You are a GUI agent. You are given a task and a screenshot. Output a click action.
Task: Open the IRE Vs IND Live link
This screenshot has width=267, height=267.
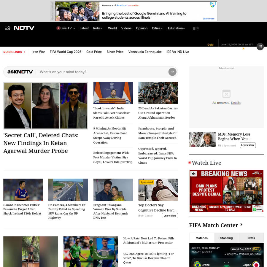click(178, 52)
